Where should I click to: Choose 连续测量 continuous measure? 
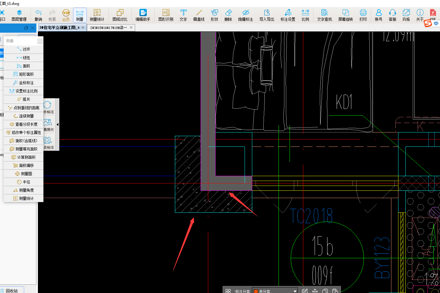(24, 116)
